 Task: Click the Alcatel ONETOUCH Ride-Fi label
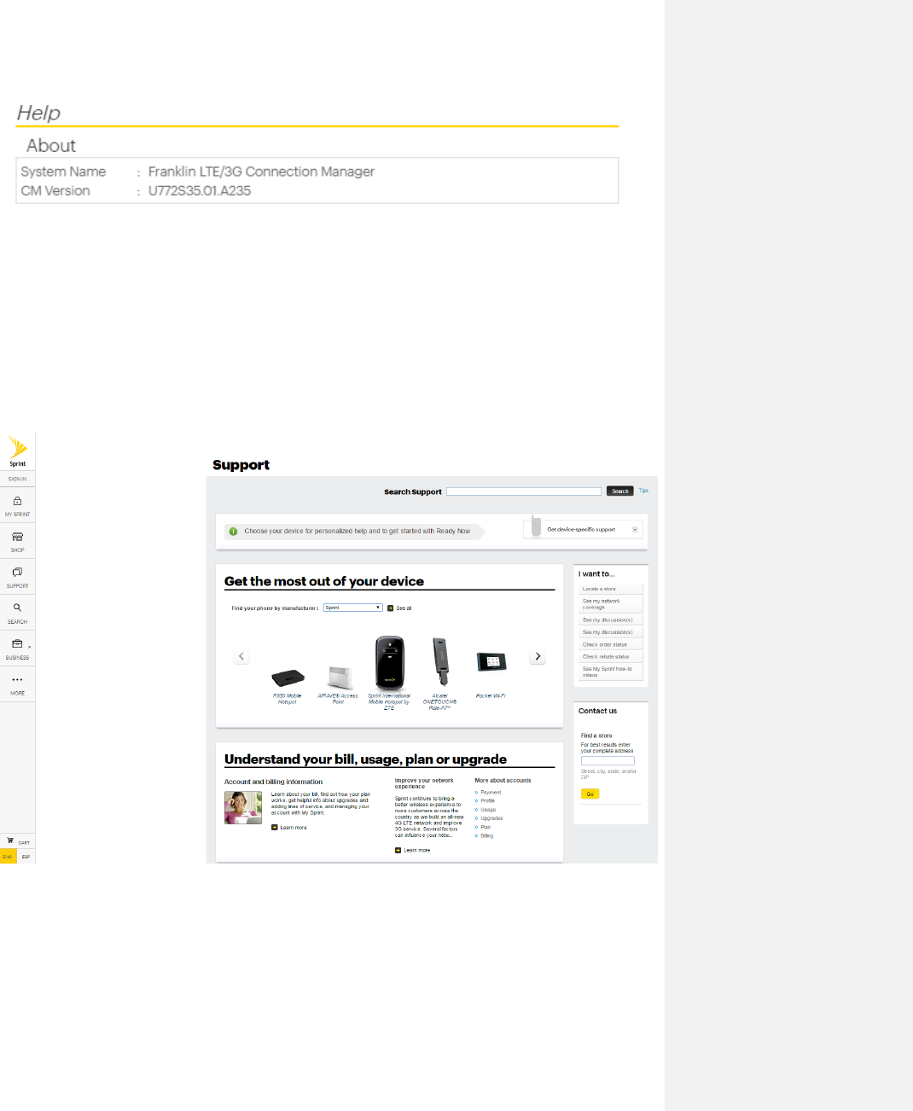(x=440, y=701)
